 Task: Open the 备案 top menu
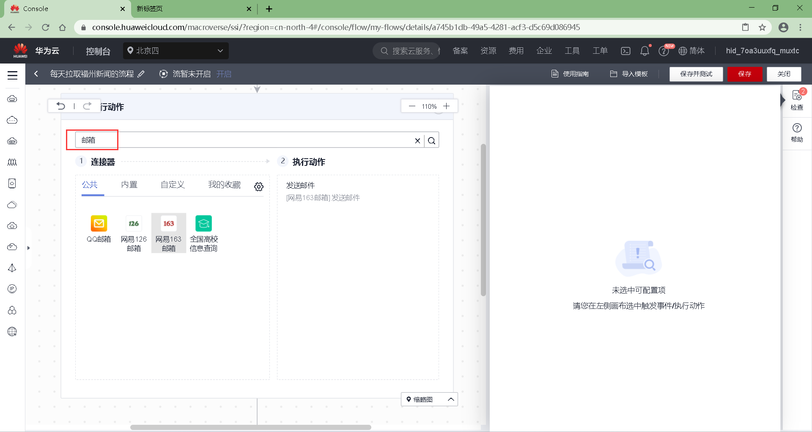[x=460, y=51]
